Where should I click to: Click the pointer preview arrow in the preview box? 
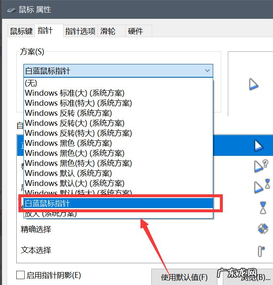[x=253, y=84]
